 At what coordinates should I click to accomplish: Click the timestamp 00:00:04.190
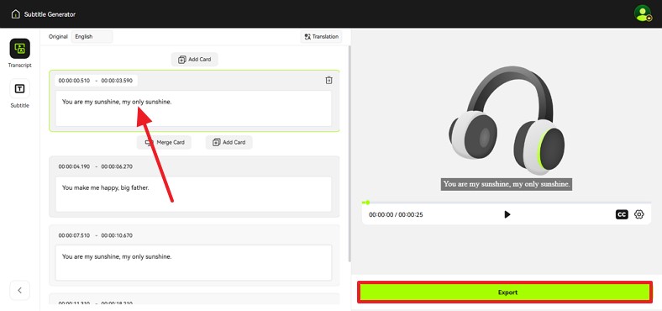(74, 166)
